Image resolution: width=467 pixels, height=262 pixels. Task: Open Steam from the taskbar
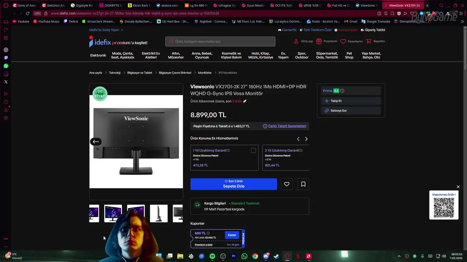pos(277,256)
